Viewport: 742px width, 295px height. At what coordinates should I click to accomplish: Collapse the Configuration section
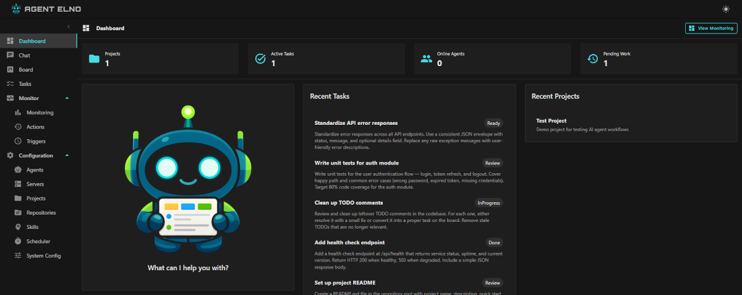67,156
